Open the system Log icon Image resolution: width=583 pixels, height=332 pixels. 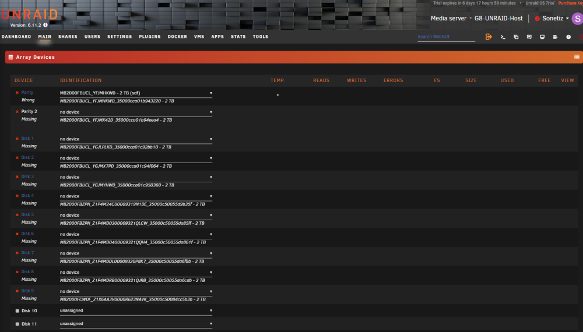click(x=555, y=37)
